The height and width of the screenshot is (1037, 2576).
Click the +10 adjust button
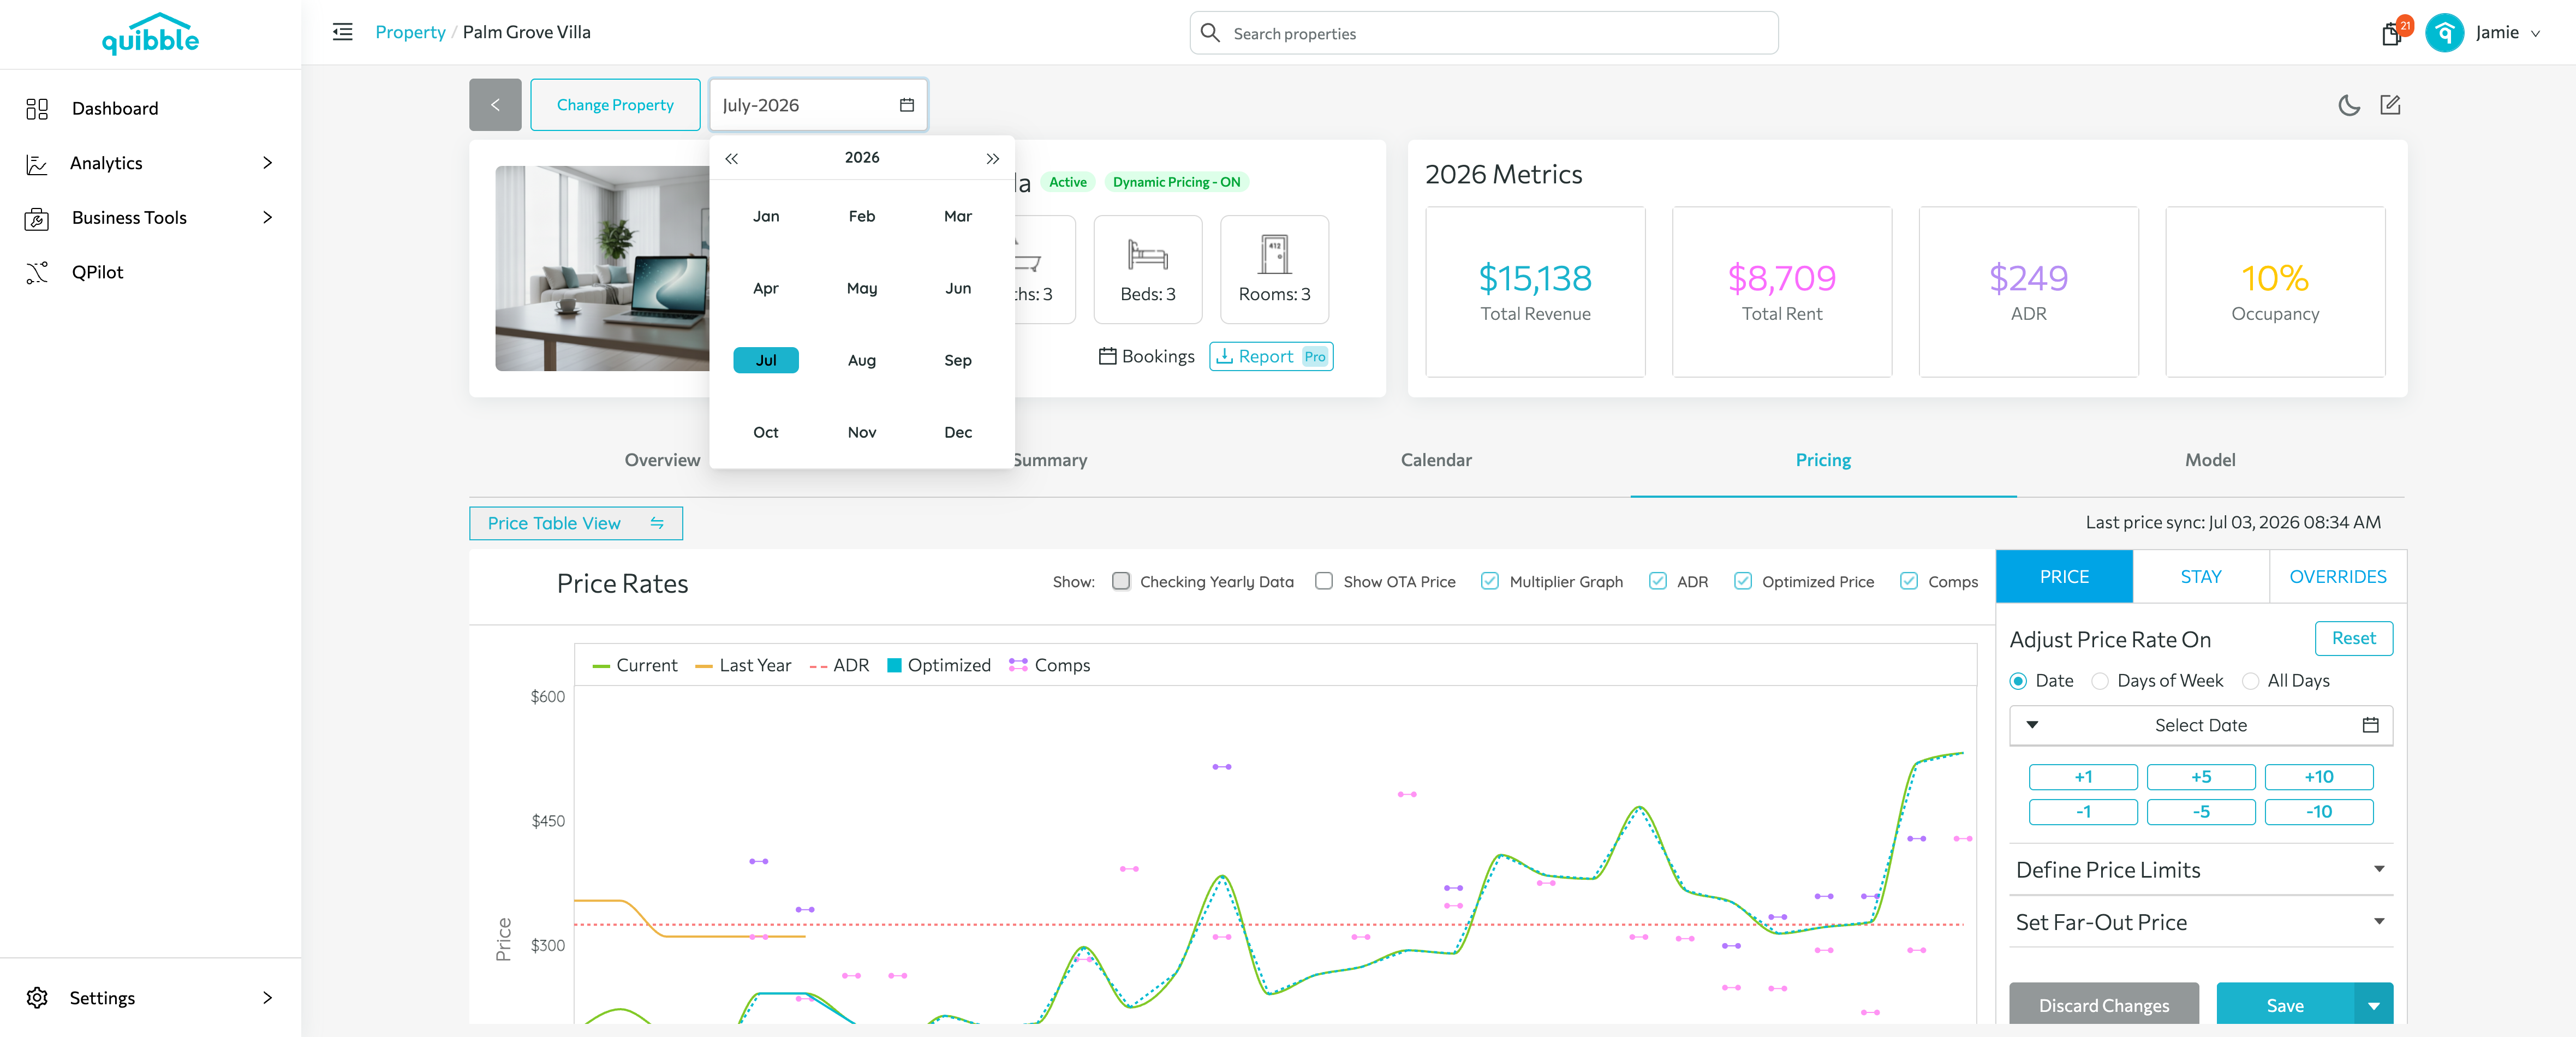[2318, 777]
